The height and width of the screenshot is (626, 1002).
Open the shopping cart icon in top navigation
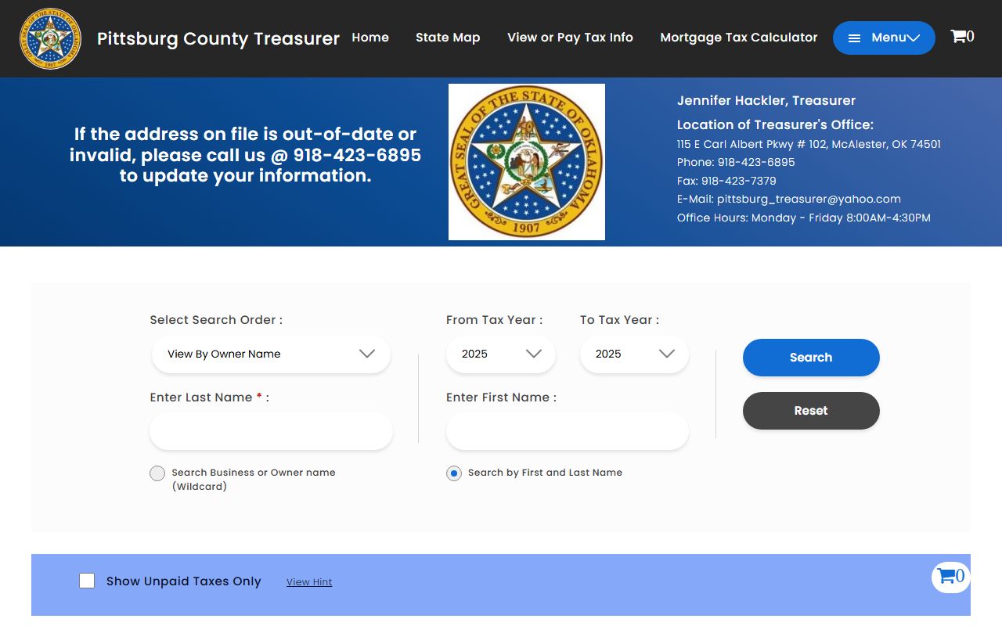click(962, 36)
